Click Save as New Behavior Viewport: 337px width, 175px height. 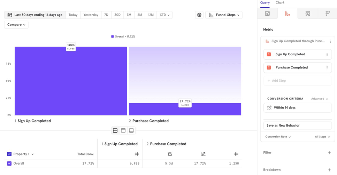(x=297, y=125)
